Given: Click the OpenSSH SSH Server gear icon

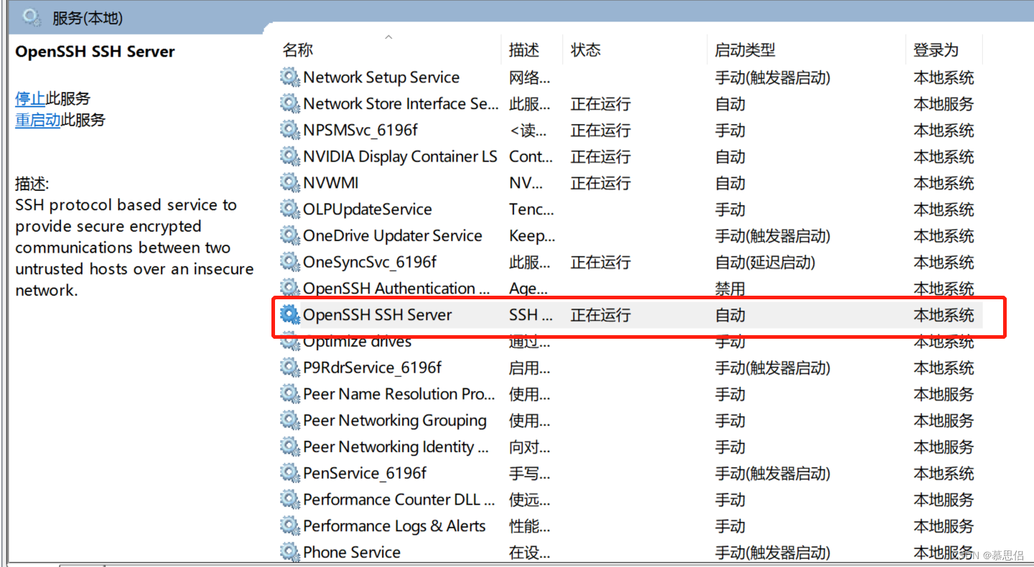Looking at the screenshot, I should [290, 314].
